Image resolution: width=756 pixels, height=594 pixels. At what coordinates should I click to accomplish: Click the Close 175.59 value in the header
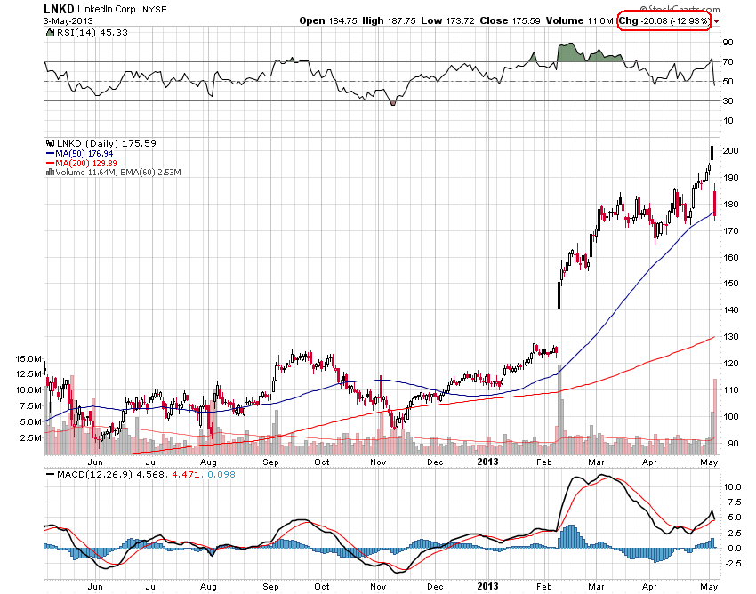tap(511, 20)
